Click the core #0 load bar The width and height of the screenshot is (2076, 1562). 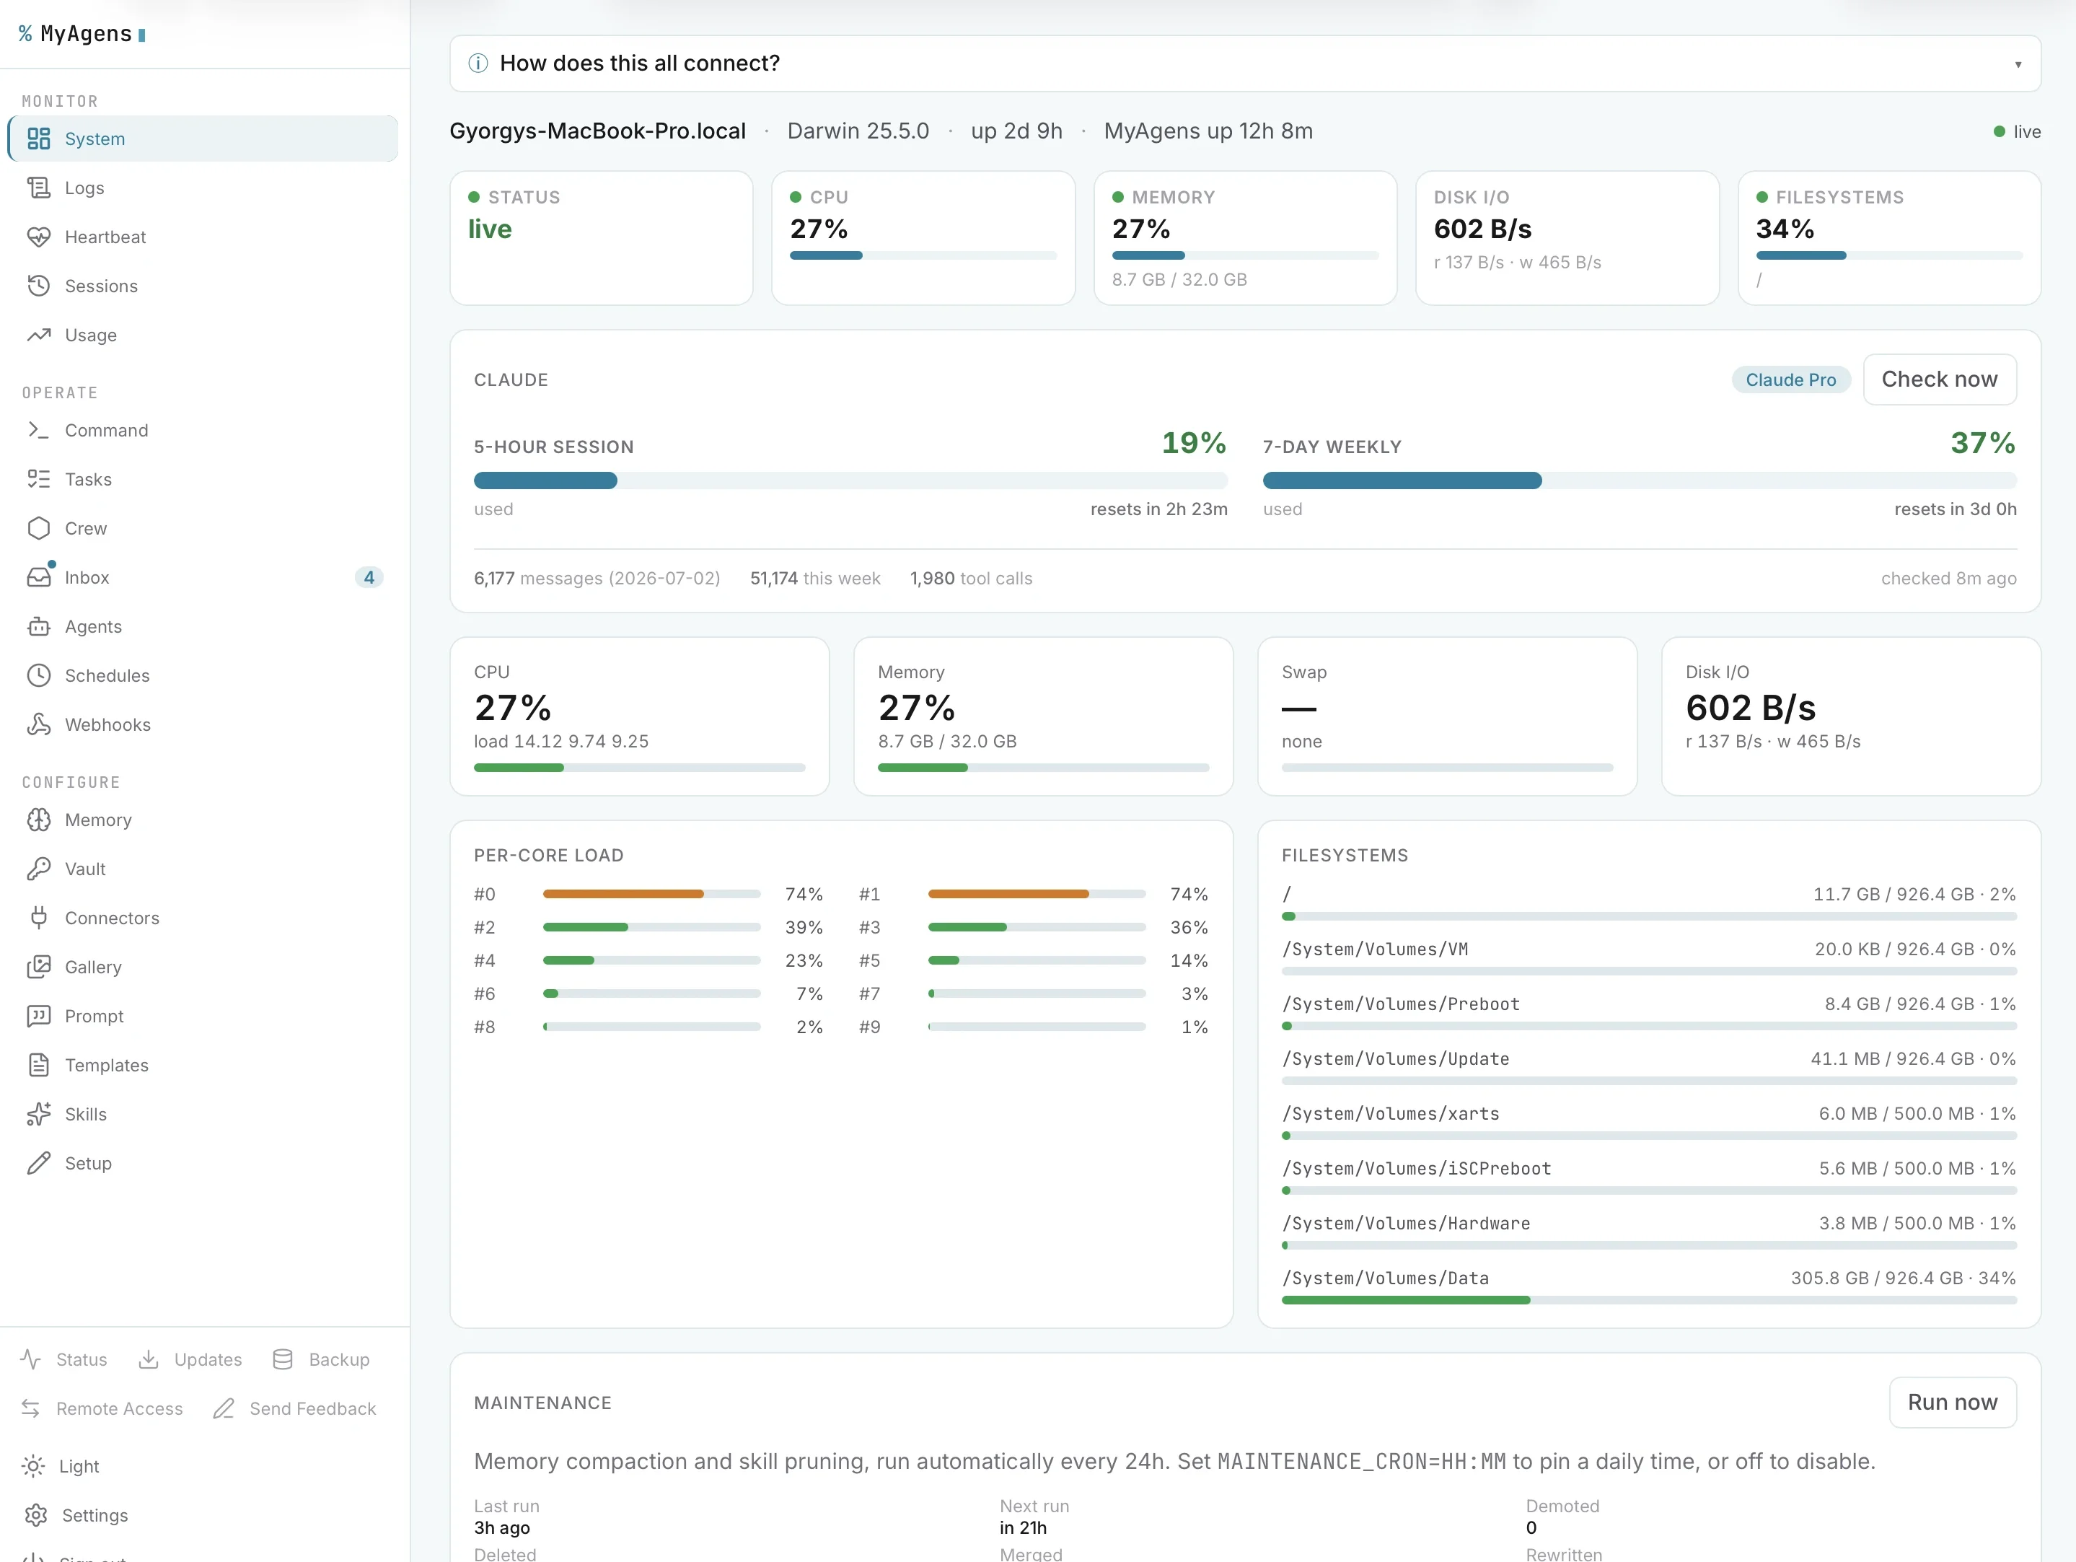(651, 894)
